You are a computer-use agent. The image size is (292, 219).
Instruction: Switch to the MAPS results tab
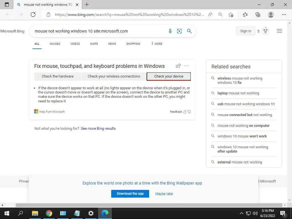[94, 44]
